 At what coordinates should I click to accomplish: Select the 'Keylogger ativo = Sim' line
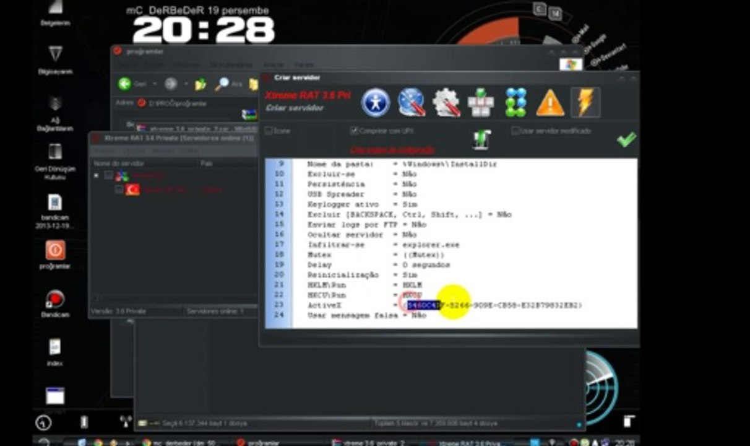(x=362, y=204)
